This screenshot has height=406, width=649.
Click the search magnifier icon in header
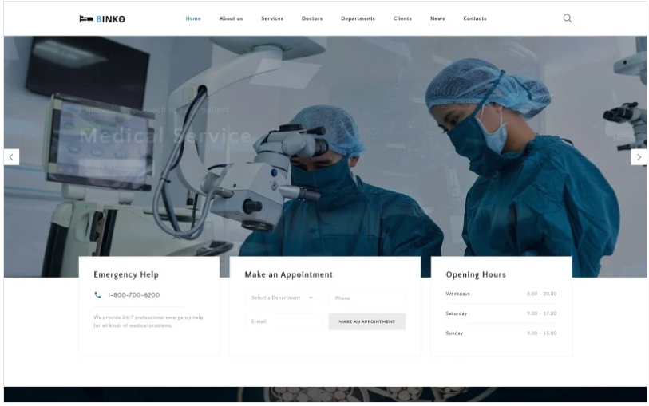pyautogui.click(x=567, y=18)
